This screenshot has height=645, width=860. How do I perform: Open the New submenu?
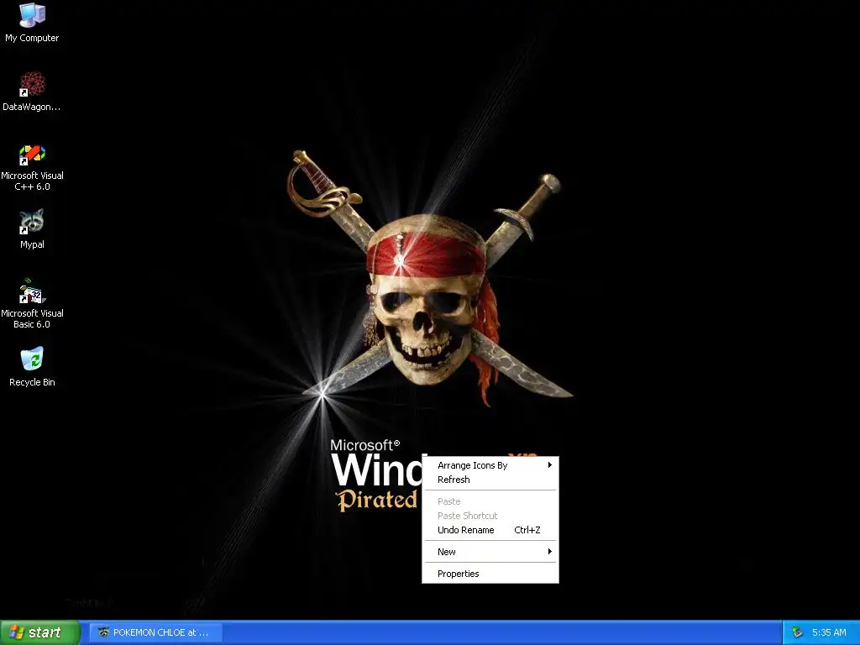490,552
